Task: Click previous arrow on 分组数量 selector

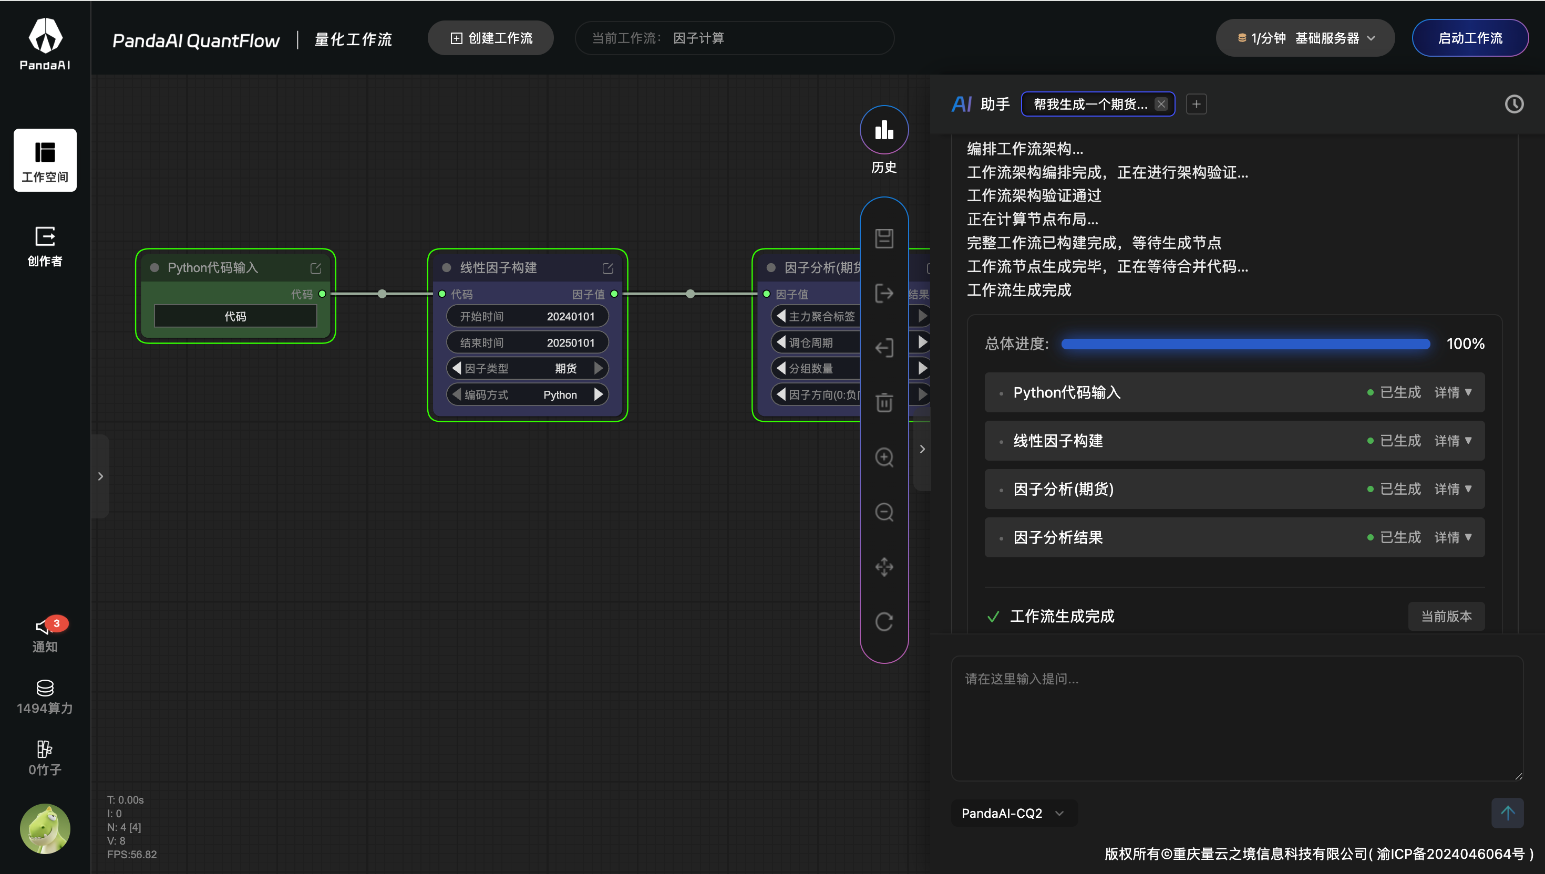Action: [780, 368]
